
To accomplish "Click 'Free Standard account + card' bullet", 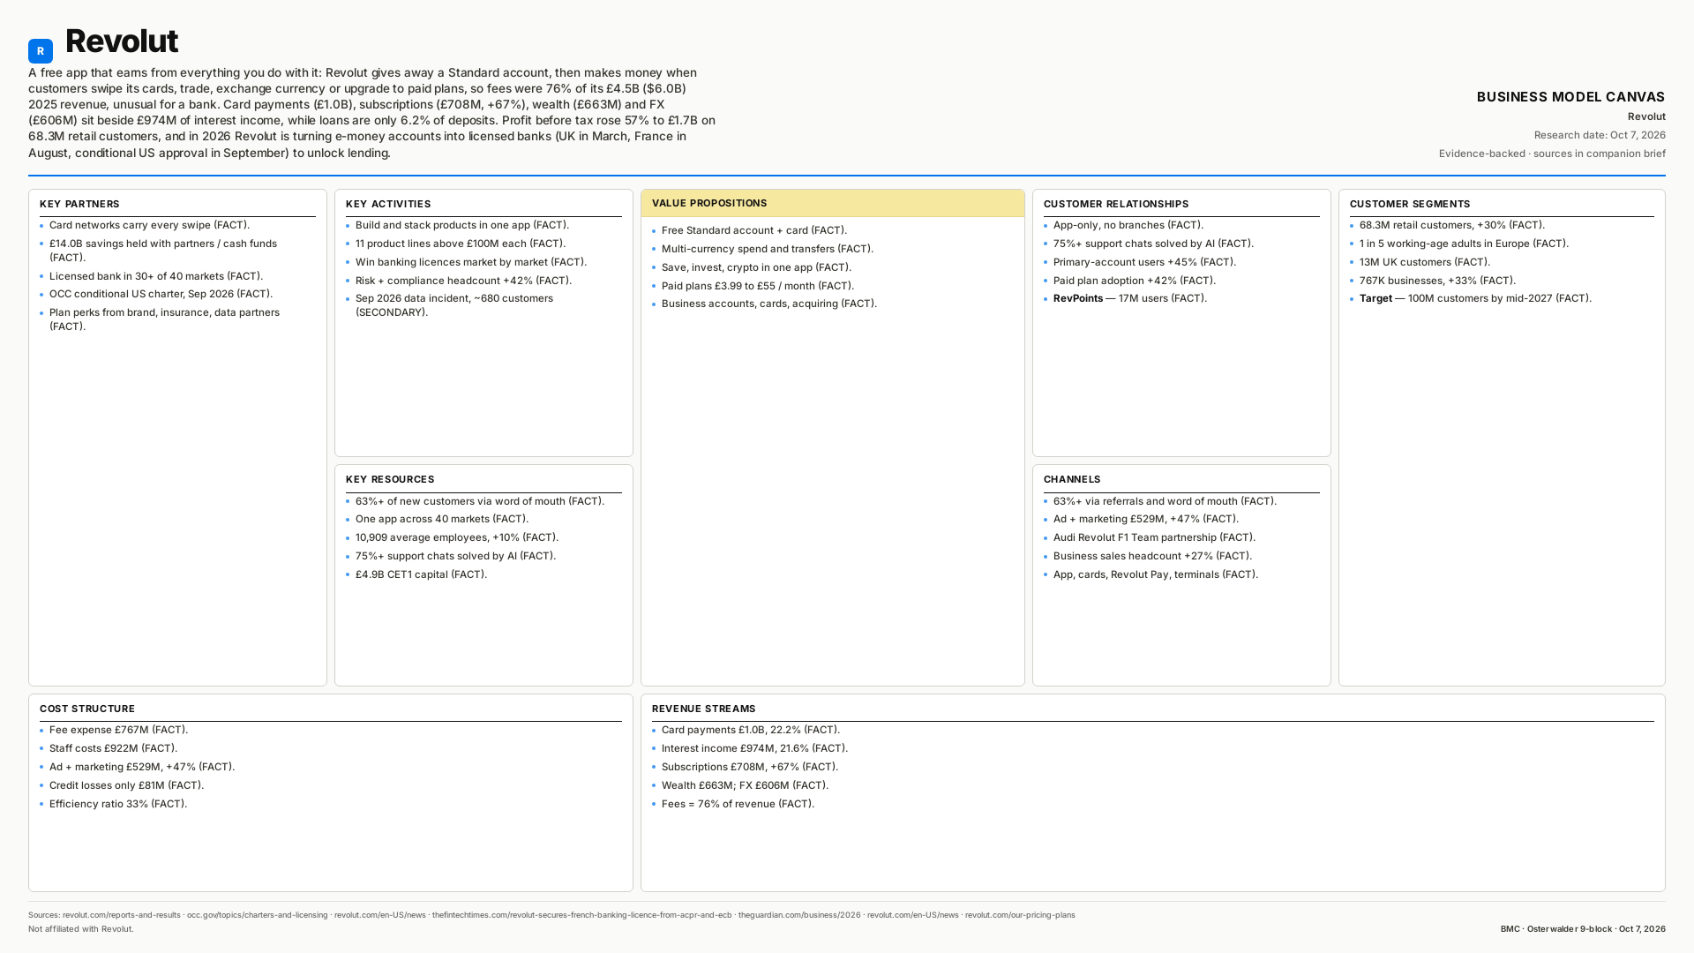I will 754,230.
